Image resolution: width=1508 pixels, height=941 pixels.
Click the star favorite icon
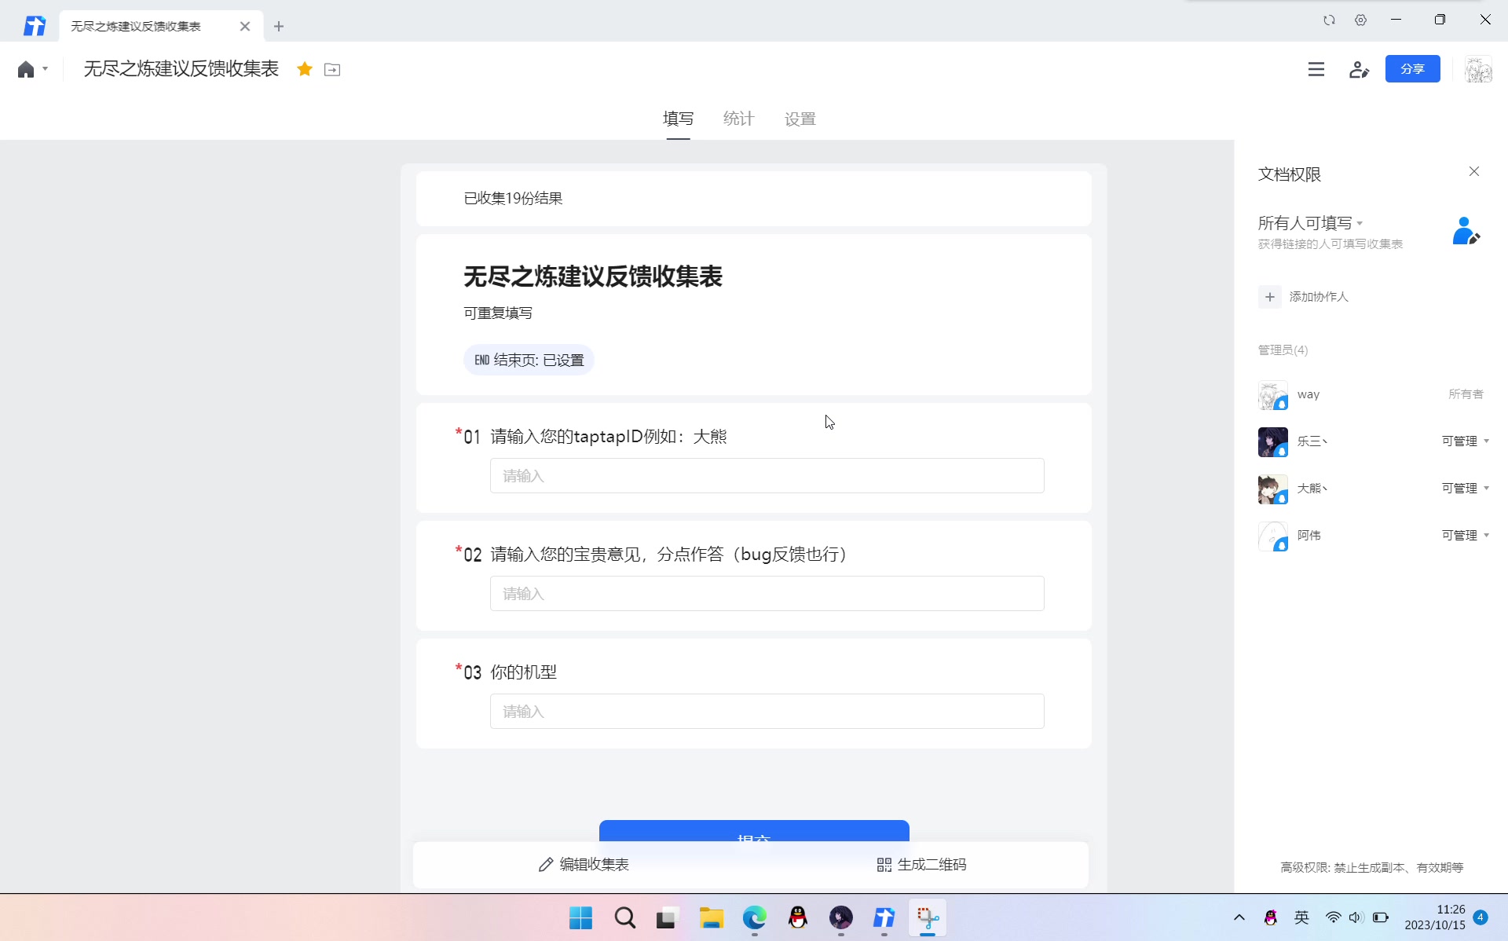[305, 69]
